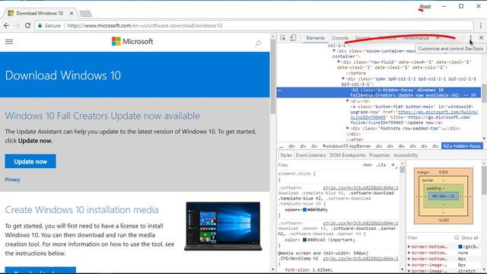Click the laptop product image
The image size is (487, 274).
click(x=223, y=226)
